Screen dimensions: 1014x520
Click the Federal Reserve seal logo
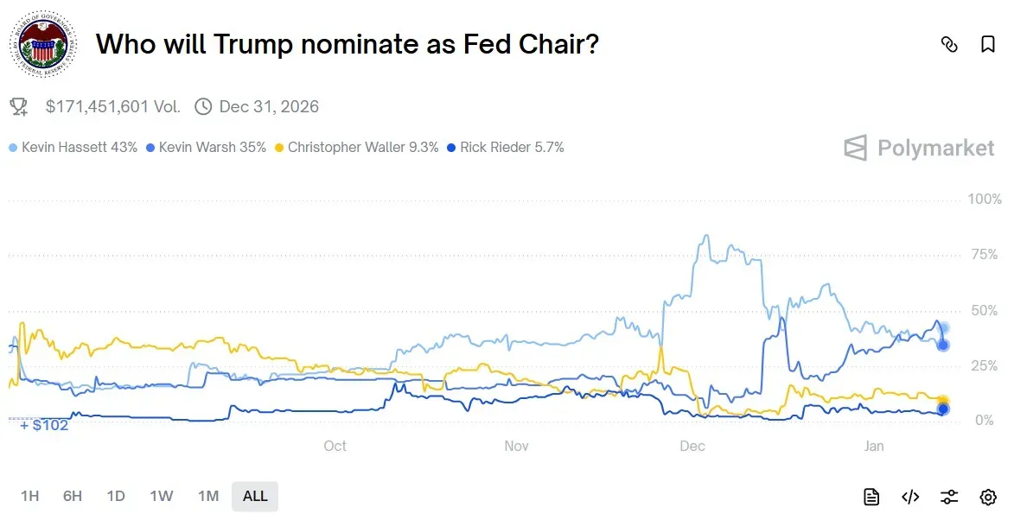pyautogui.click(x=43, y=45)
